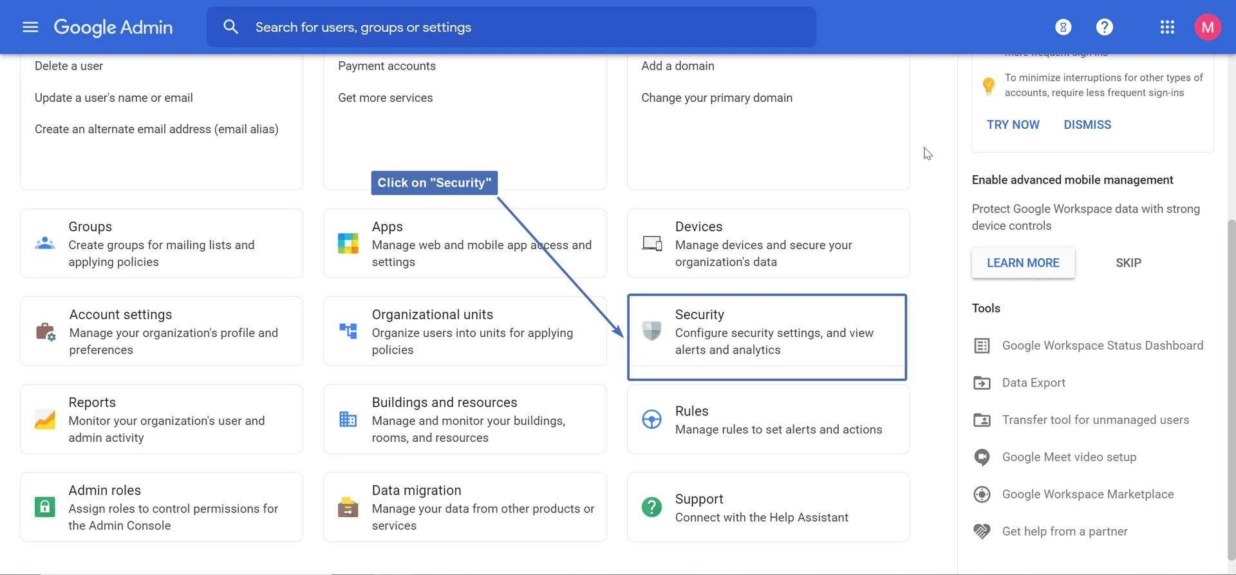Screen dimensions: 1236x575
Task: Click the Security shield icon
Action: tap(651, 331)
